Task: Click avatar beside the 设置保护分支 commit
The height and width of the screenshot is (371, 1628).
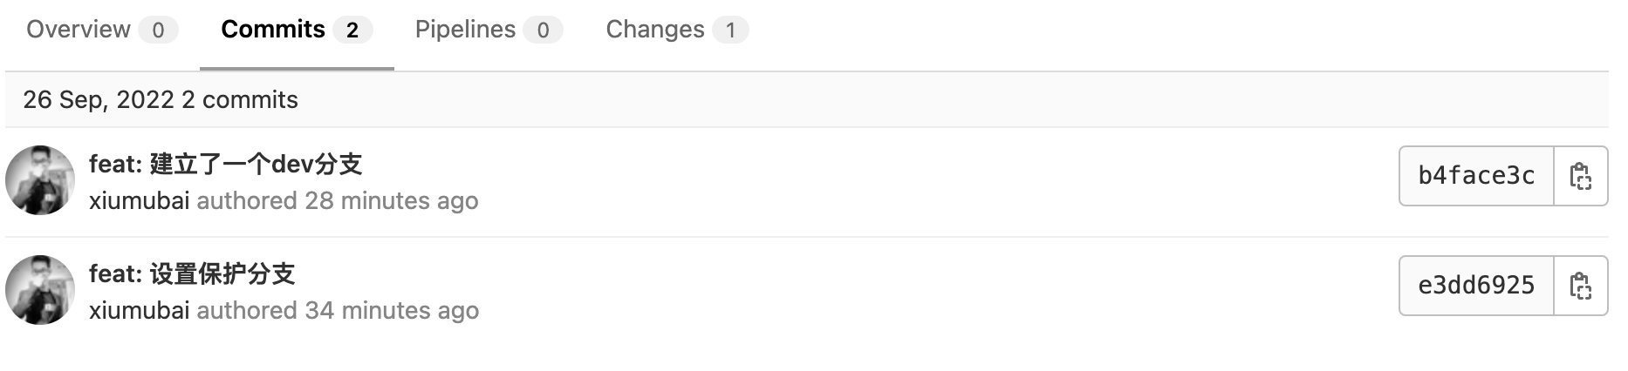Action: [40, 290]
